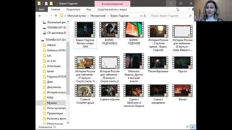Go up one folder level arrow
232x130 pixels.
(56, 16)
